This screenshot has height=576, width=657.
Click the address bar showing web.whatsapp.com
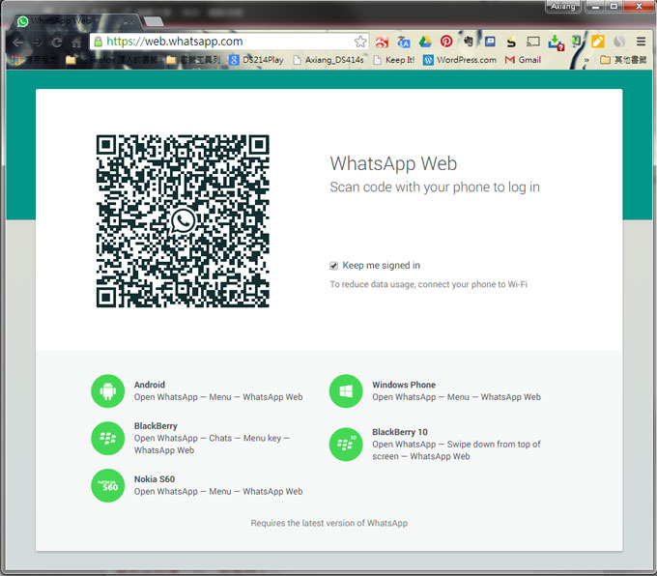point(222,42)
